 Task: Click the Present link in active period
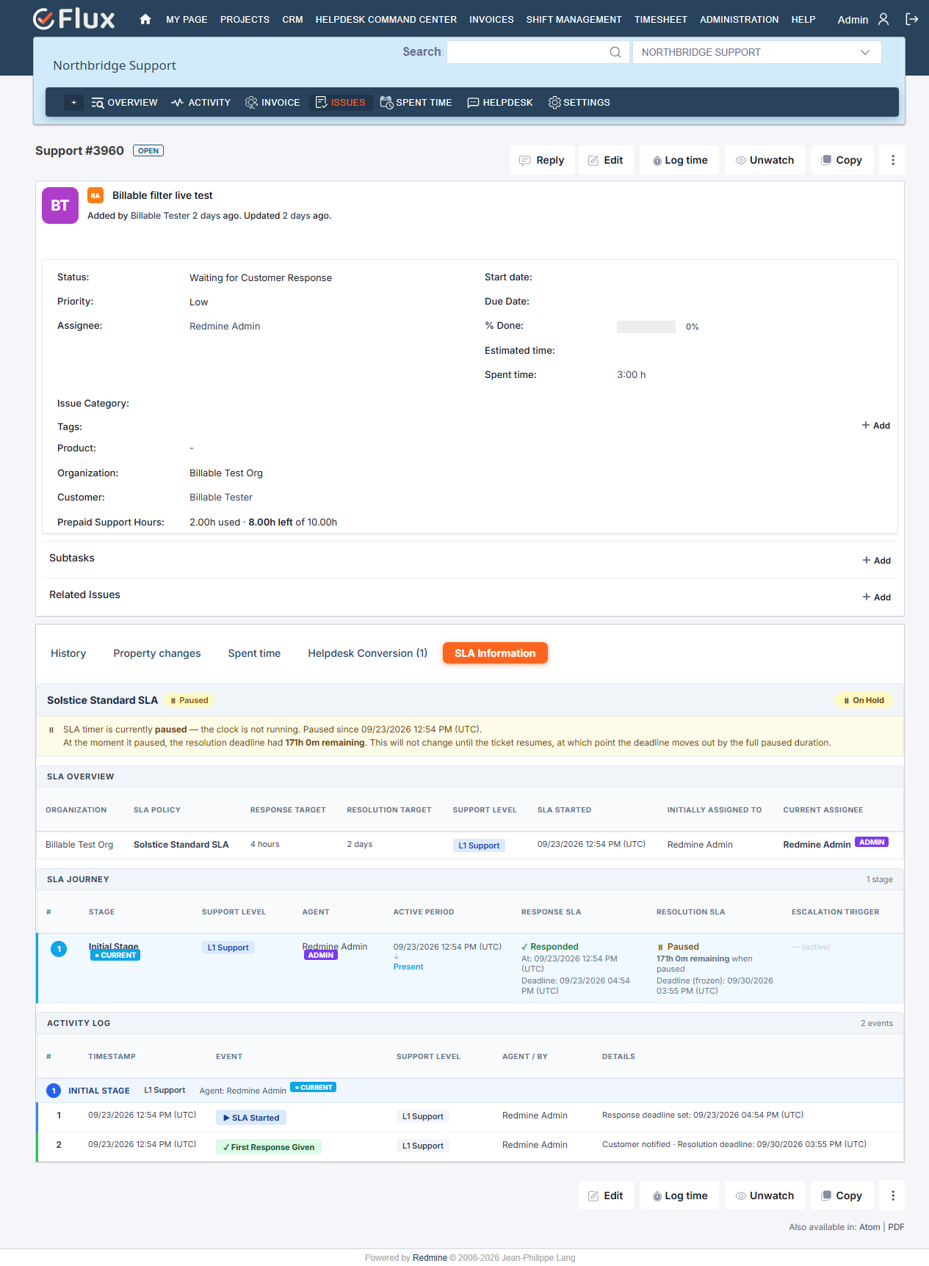[408, 967]
